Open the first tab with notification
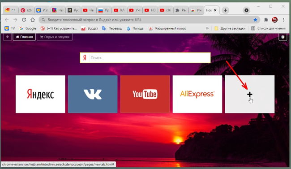Screen dimensions: 291x169 (x=11, y=10)
